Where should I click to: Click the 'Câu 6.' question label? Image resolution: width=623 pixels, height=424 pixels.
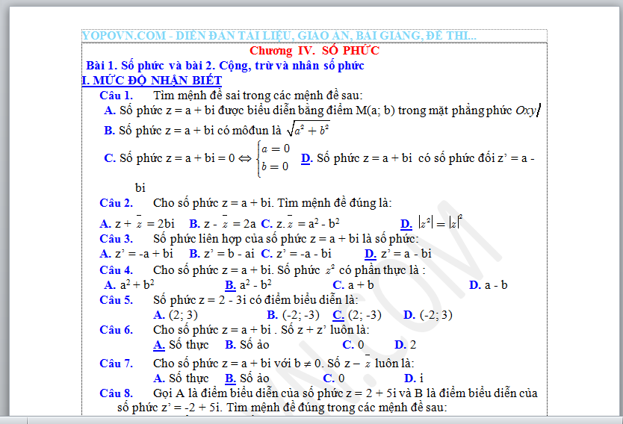pos(116,329)
